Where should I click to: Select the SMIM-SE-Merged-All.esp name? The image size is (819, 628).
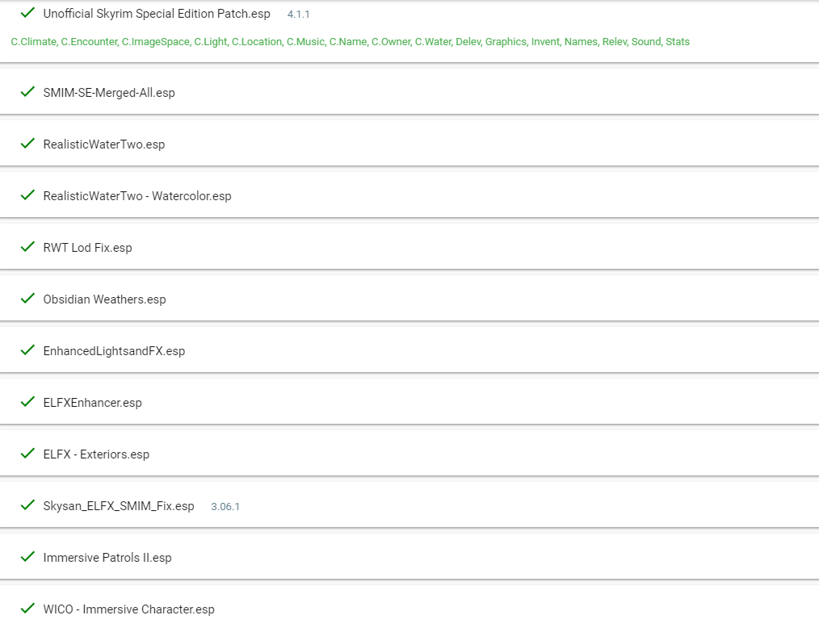click(x=109, y=93)
